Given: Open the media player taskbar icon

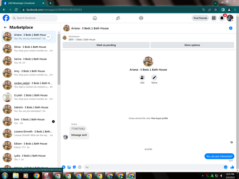Looking at the screenshot, I should (x=25, y=176).
